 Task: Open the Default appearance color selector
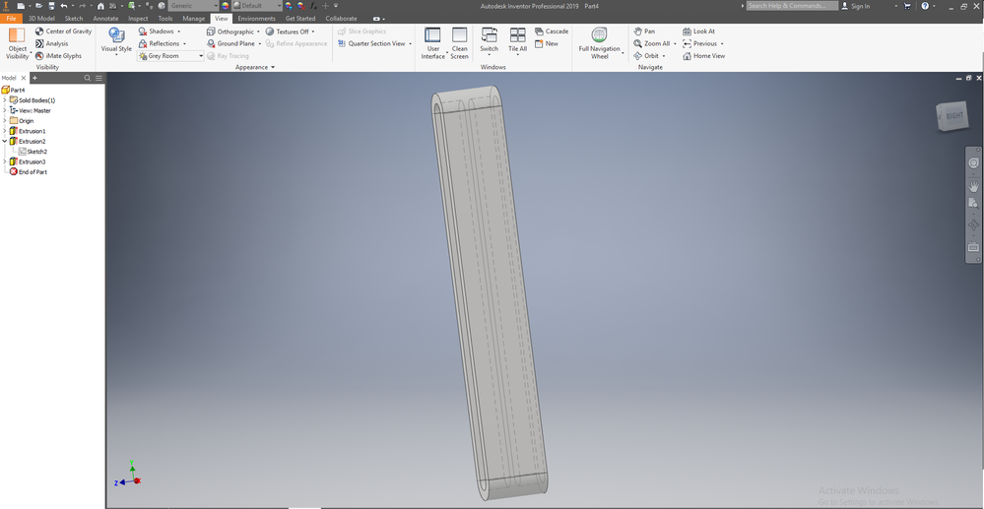tap(257, 6)
